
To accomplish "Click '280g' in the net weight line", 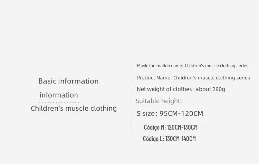I will pyautogui.click(x=219, y=89).
